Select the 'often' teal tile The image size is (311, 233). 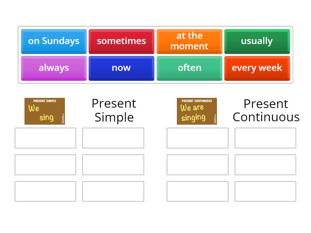pos(189,68)
